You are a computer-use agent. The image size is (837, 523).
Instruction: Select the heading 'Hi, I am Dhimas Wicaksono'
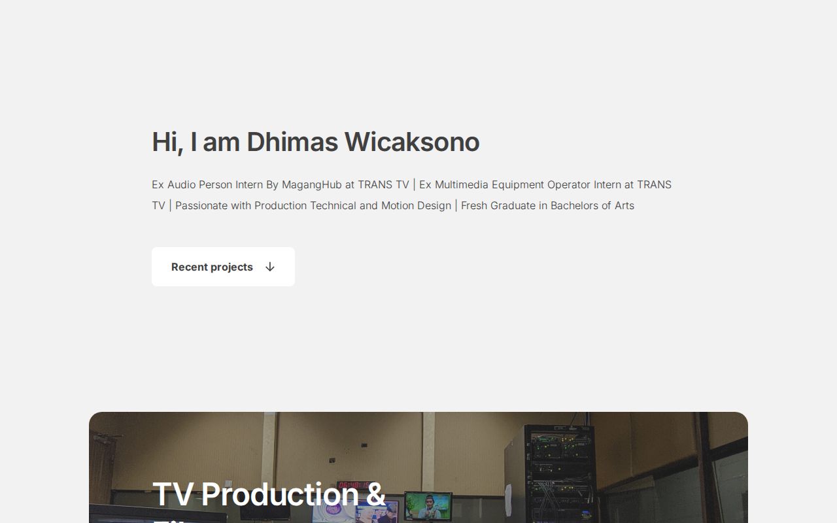click(x=316, y=142)
